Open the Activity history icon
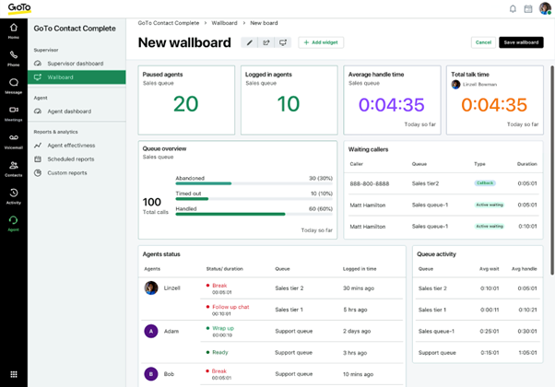The image size is (555, 387). [x=14, y=193]
